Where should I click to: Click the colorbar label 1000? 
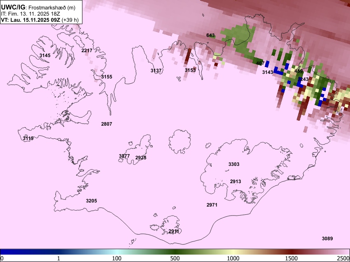(233, 258)
